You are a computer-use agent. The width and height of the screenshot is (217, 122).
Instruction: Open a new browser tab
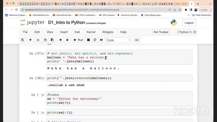198,4
